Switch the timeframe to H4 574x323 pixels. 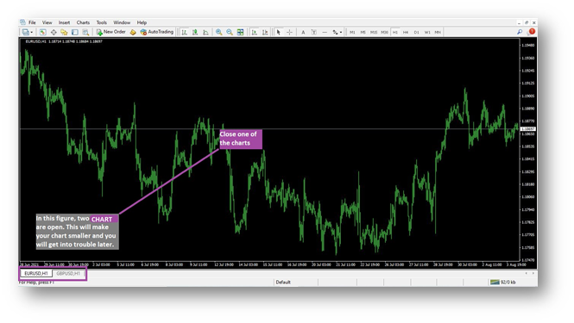coord(406,32)
